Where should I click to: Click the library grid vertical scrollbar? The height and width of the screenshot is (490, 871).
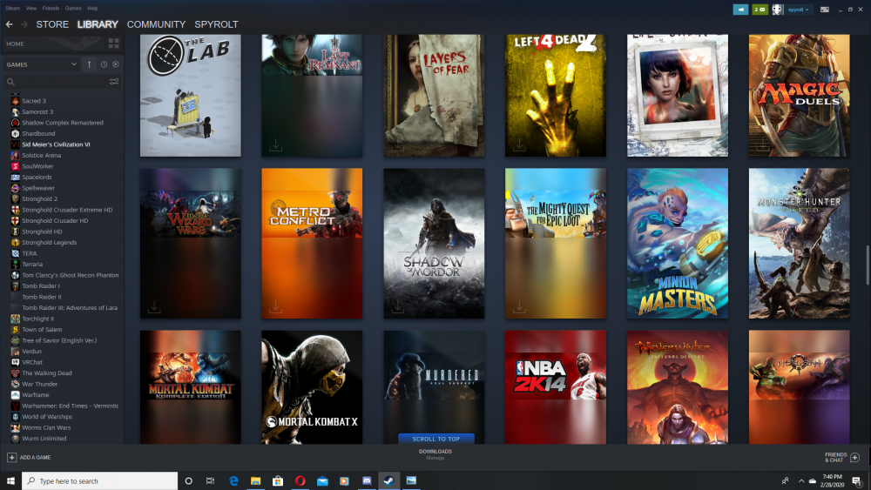click(866, 270)
